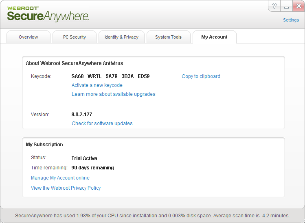Click the About Webroot SecureAnywhere Antivirus heading
305x223 pixels.
coord(75,63)
